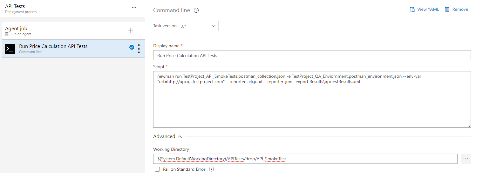Add a task with the plus icon
Viewport: 483px width, 173px height.
[x=131, y=30]
